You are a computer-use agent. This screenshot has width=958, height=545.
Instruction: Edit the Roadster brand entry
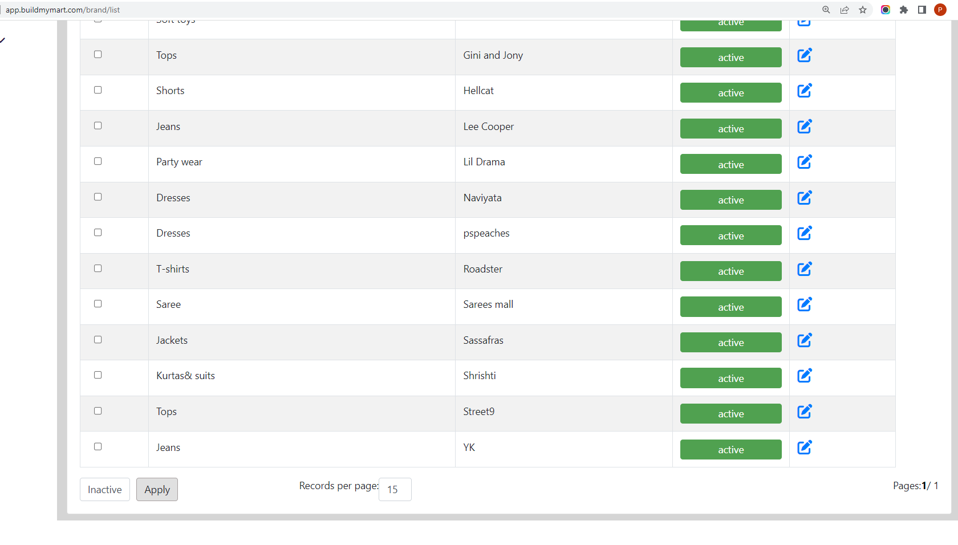(805, 269)
